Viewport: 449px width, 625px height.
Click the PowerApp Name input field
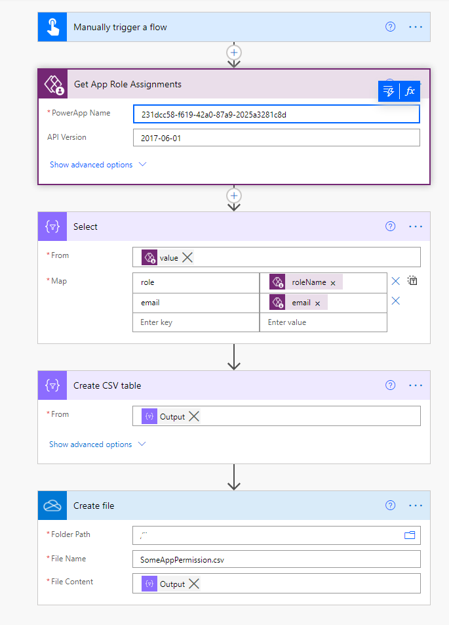pyautogui.click(x=276, y=114)
